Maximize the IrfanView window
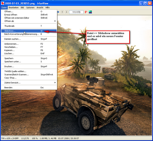Image resolution: width=153 pixels, height=141 pixels. [x=146, y=3]
